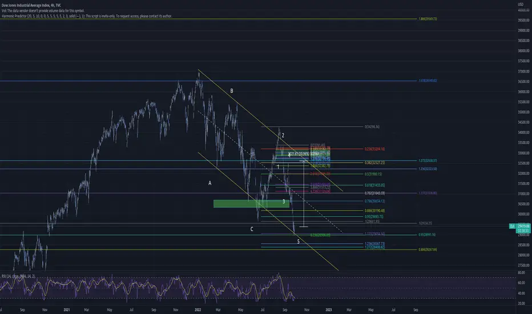Click the 20.00 value on the RSI scale
Image resolution: width=532 pixels, height=314 pixels.
click(521, 304)
